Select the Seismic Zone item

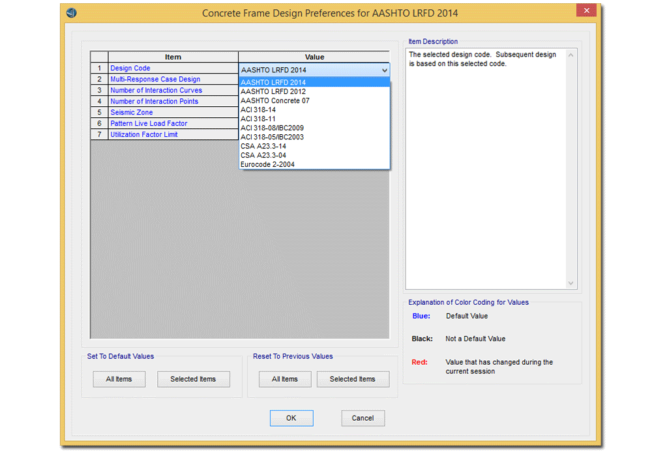click(173, 113)
